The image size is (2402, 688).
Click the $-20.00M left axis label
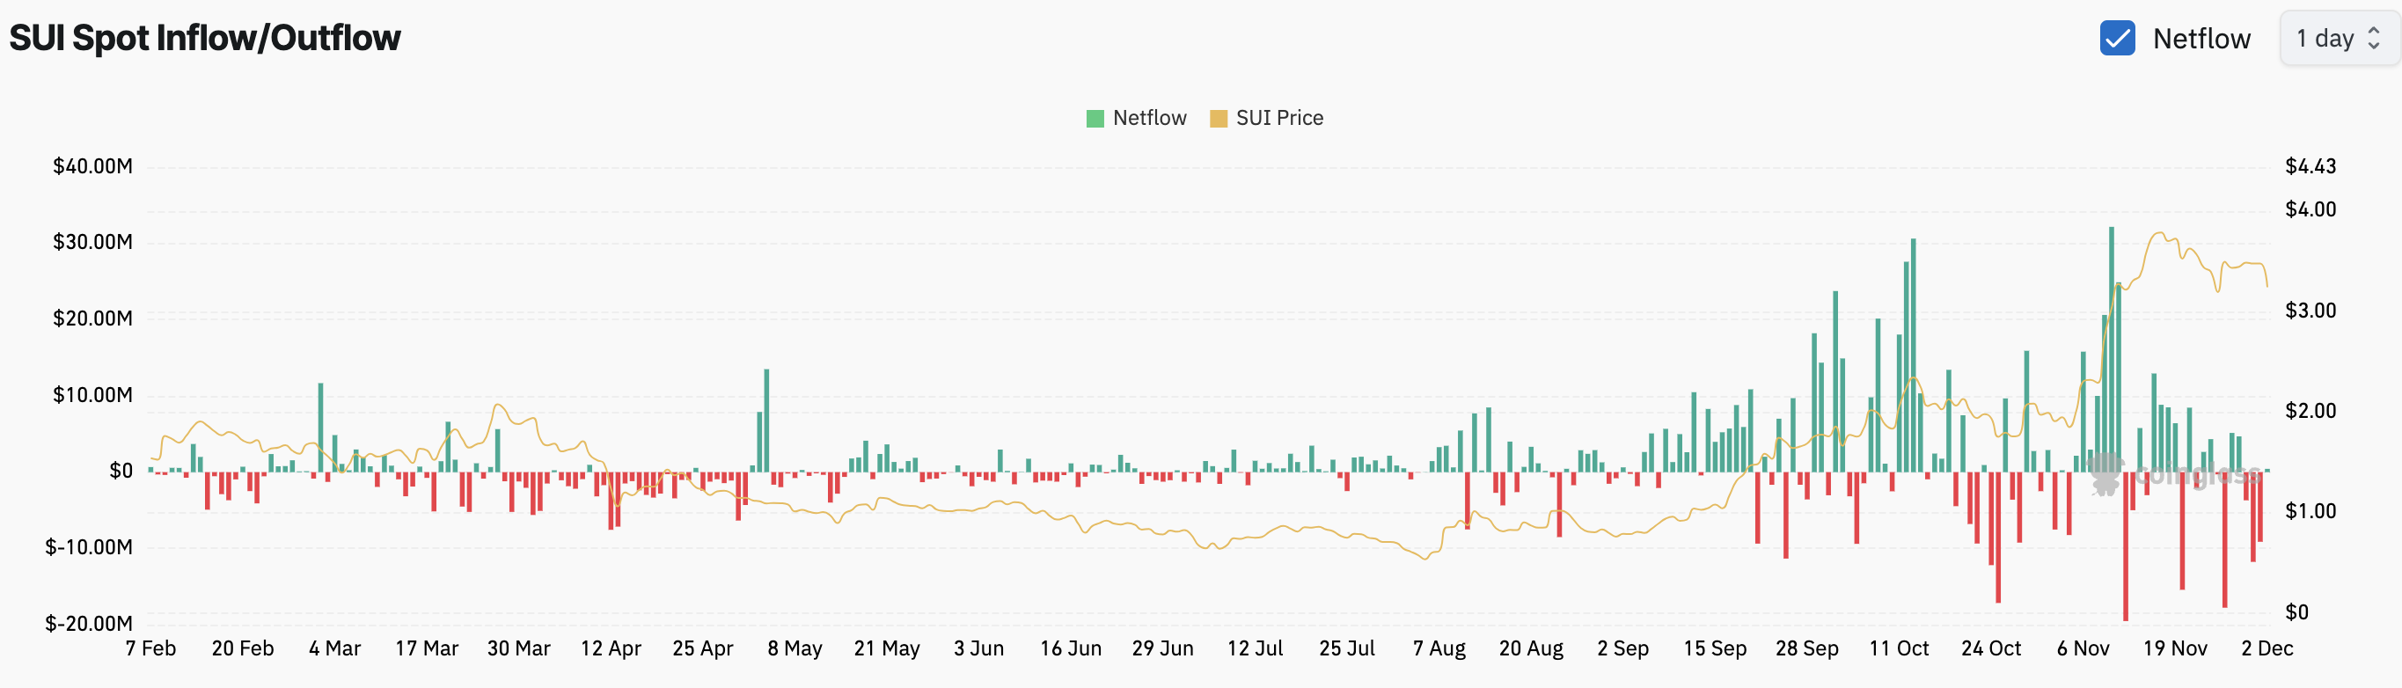pos(89,623)
